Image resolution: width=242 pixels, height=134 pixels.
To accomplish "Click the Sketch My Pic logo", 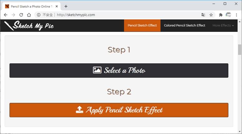I will [29, 26].
